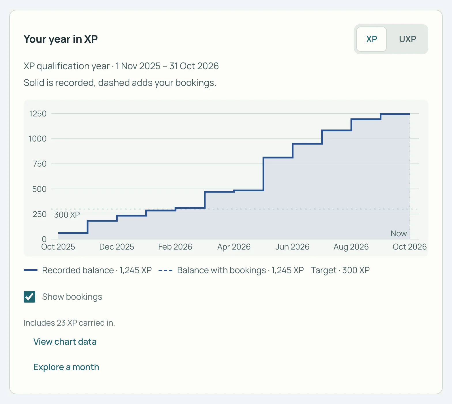
Task: Click the 750 y-axis value
Action: point(39,164)
